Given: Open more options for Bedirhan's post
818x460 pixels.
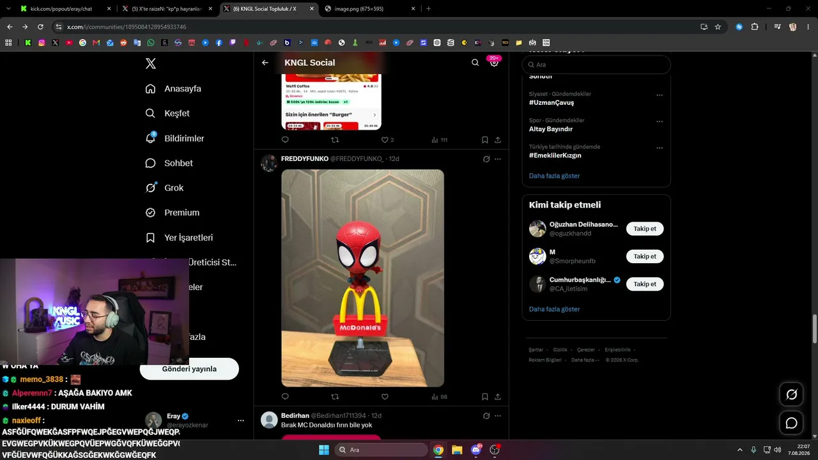Looking at the screenshot, I should click(x=498, y=416).
